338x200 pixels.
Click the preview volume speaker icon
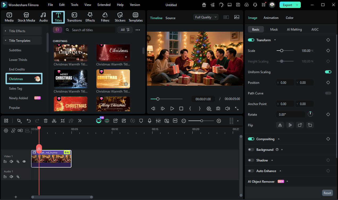point(227,109)
